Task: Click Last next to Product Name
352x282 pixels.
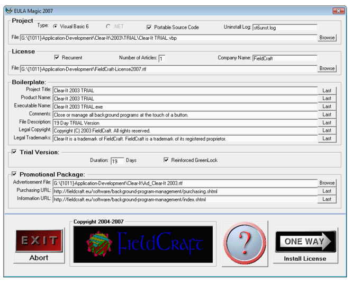Action: [x=327, y=98]
